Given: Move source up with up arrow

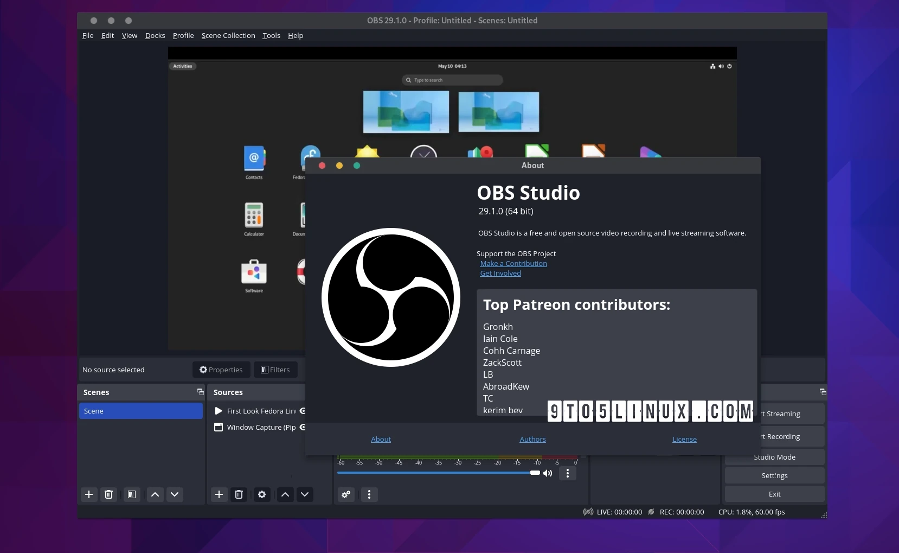Looking at the screenshot, I should click(x=285, y=494).
